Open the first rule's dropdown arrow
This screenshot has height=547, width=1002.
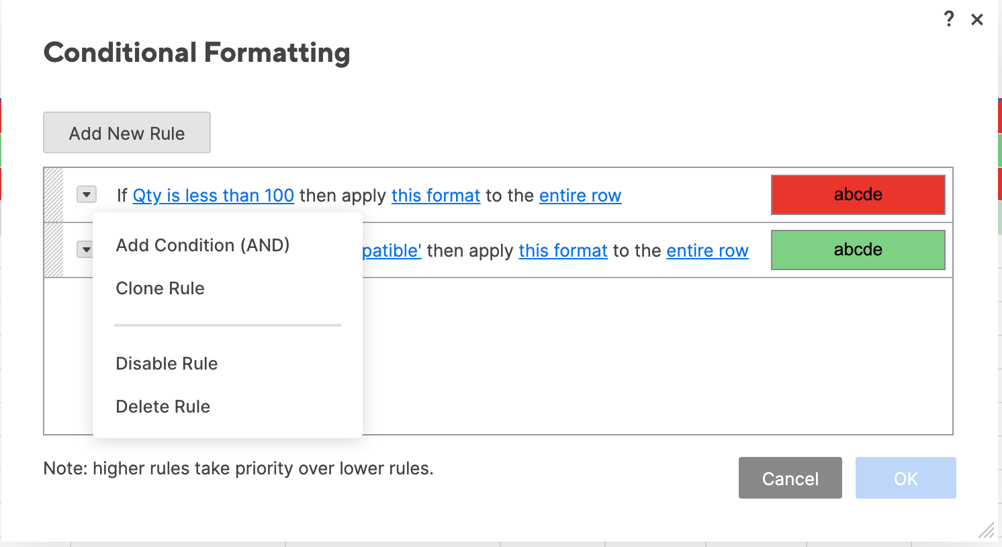87,195
